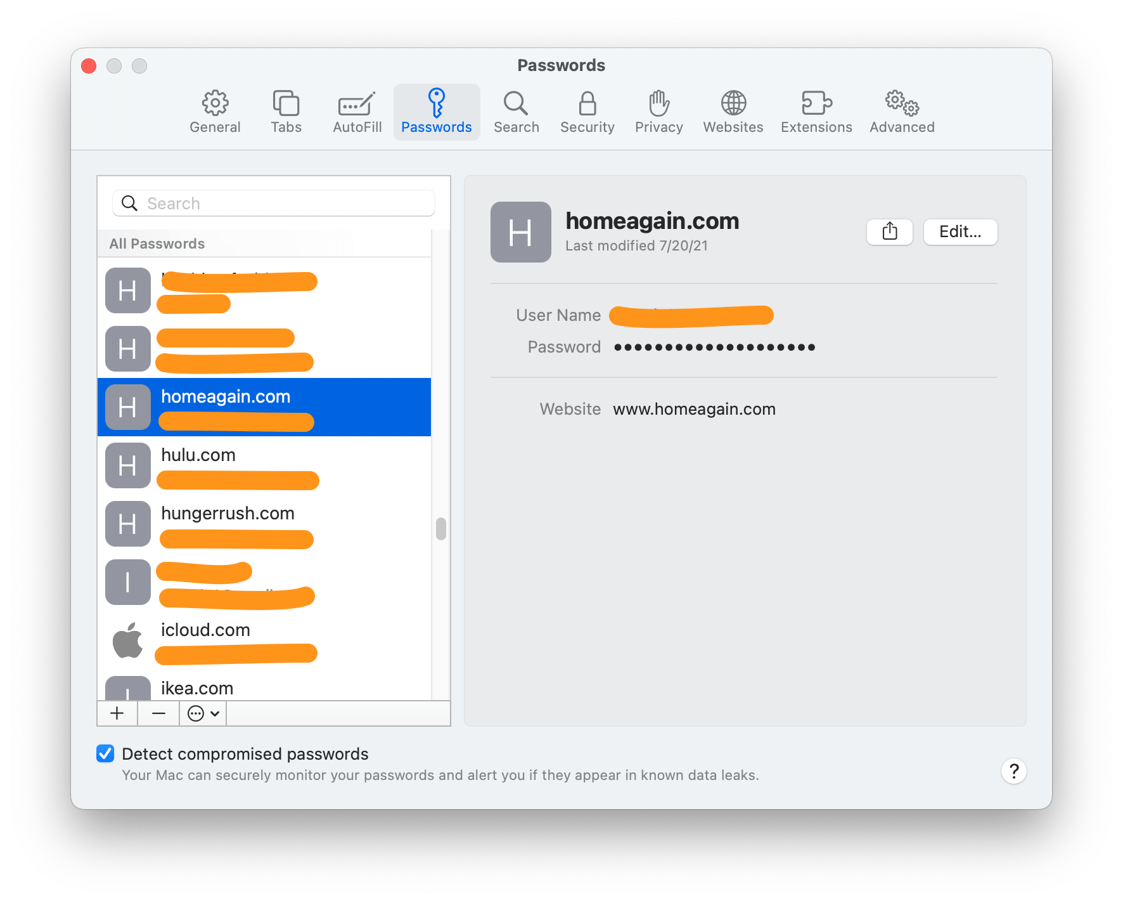Open the General preferences pane

tap(215, 112)
